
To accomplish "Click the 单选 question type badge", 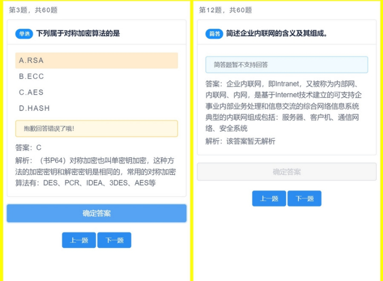I will tap(23, 35).
